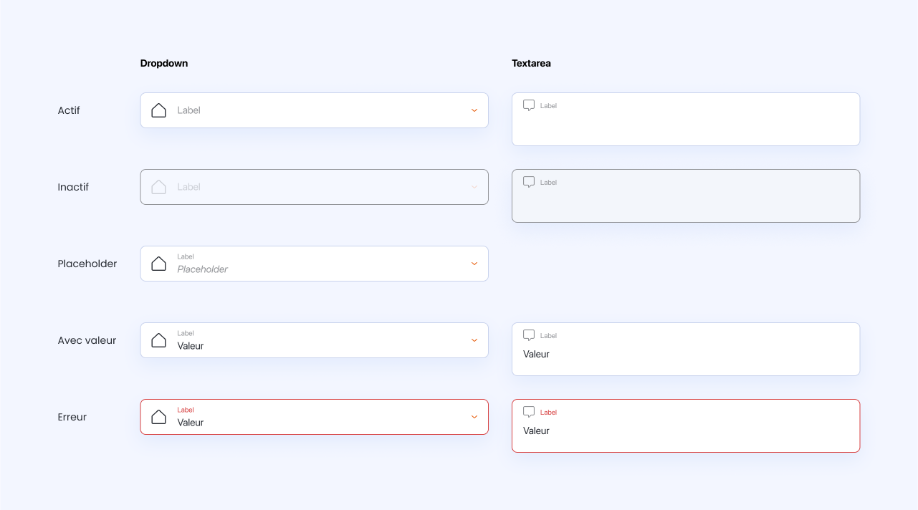Click the greyed Inactif textarea field
This screenshot has height=510, width=918.
tap(686, 196)
